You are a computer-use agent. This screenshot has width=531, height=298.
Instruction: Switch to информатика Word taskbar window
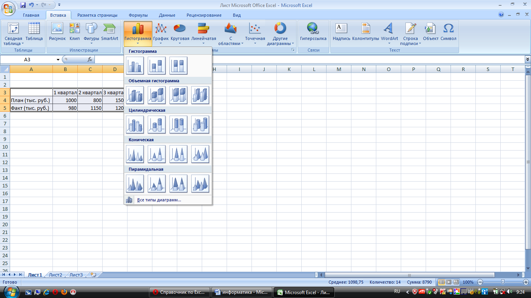pyautogui.click(x=241, y=292)
